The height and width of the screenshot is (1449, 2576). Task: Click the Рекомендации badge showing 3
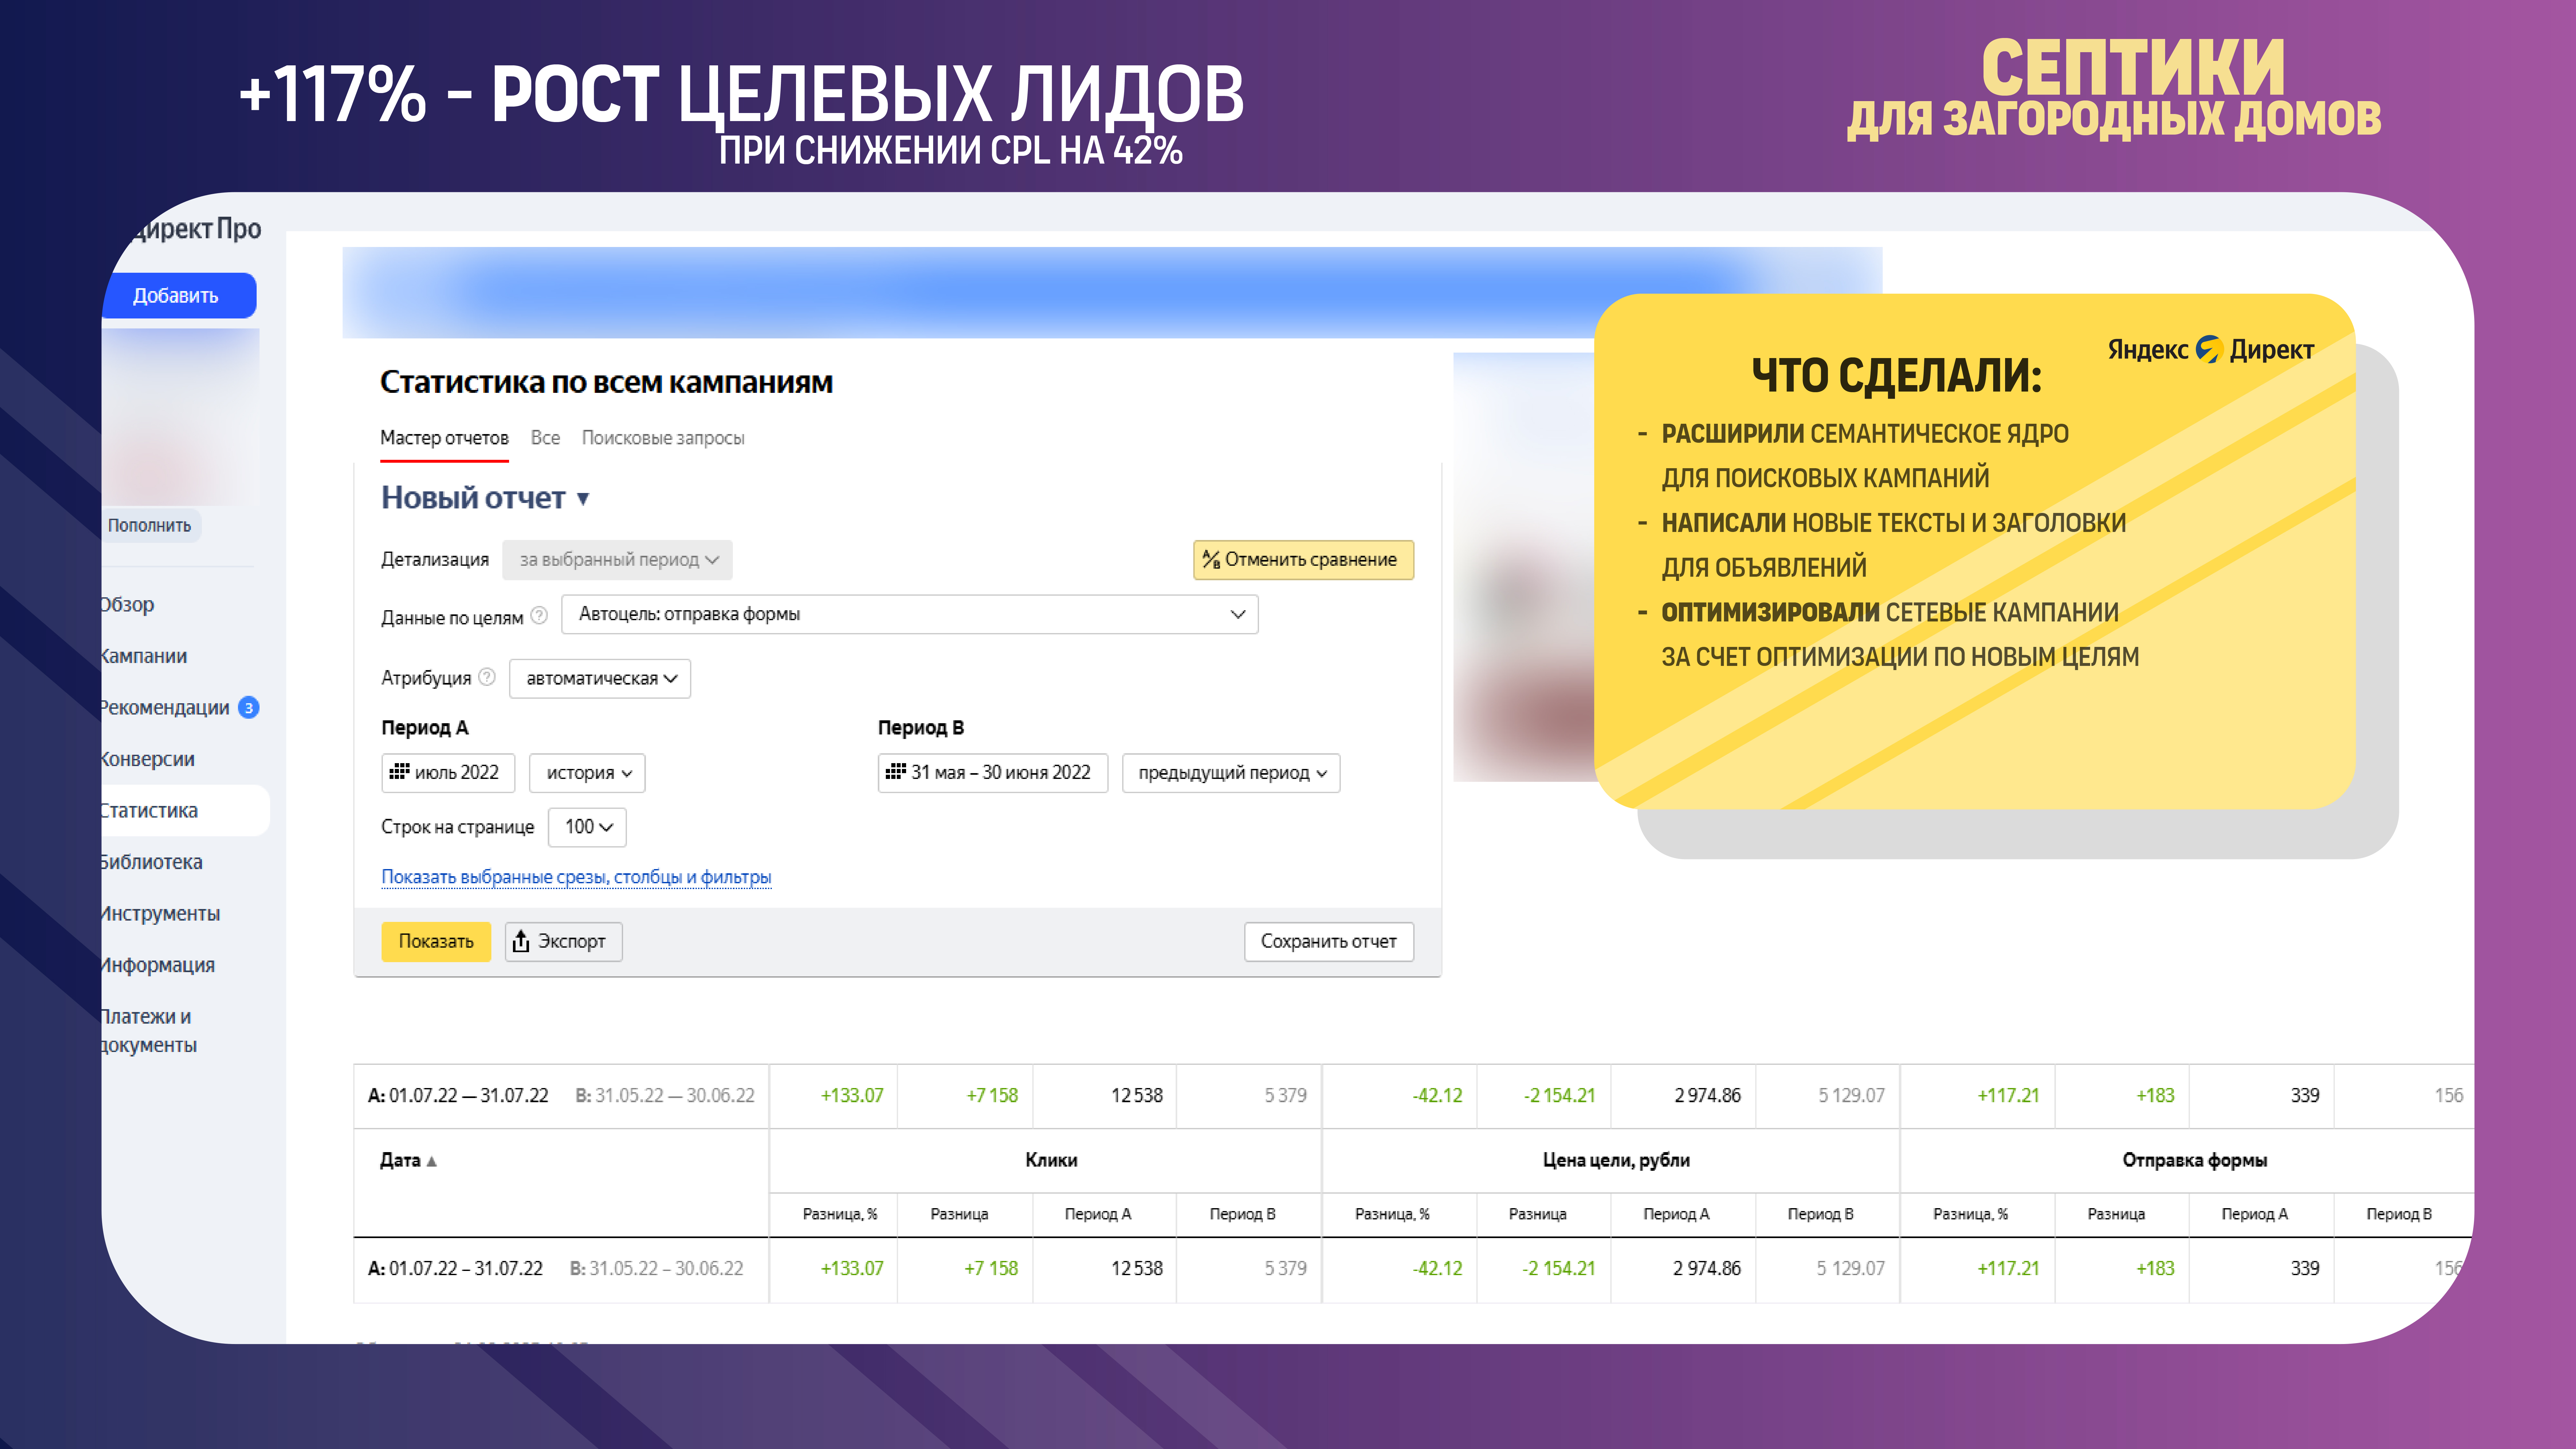click(x=249, y=708)
